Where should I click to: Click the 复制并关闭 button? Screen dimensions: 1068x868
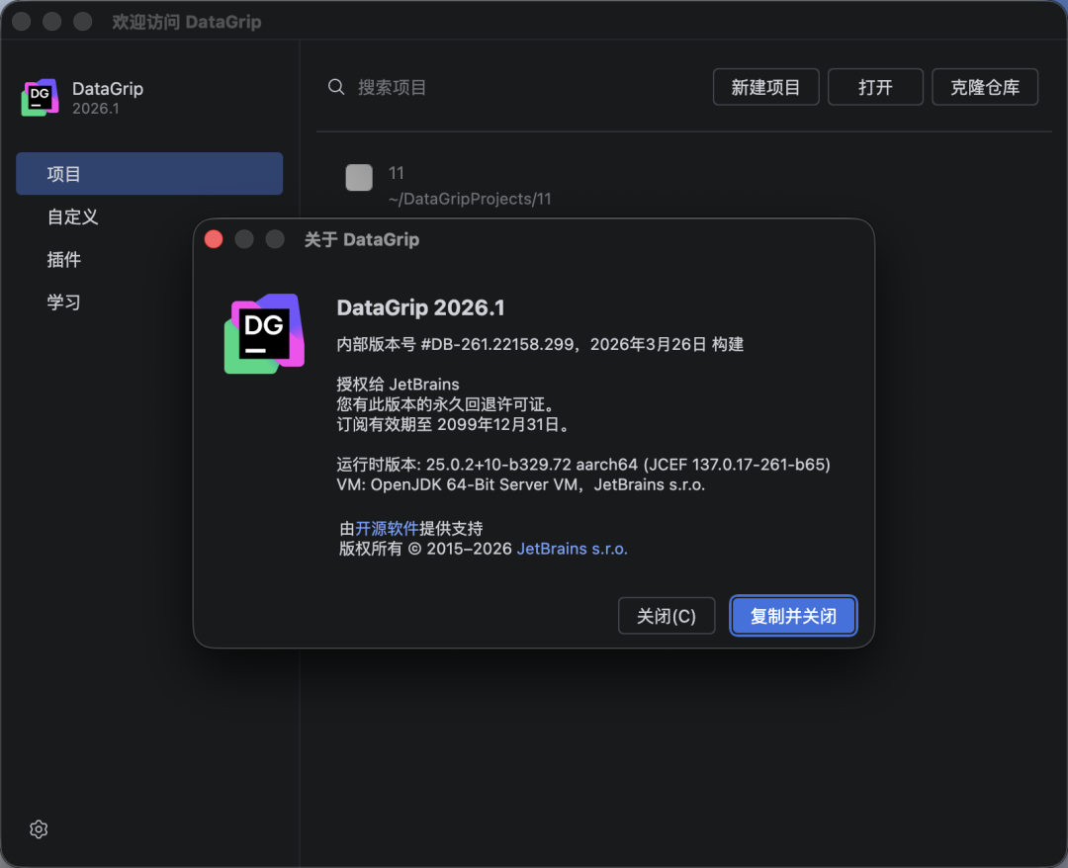(793, 616)
